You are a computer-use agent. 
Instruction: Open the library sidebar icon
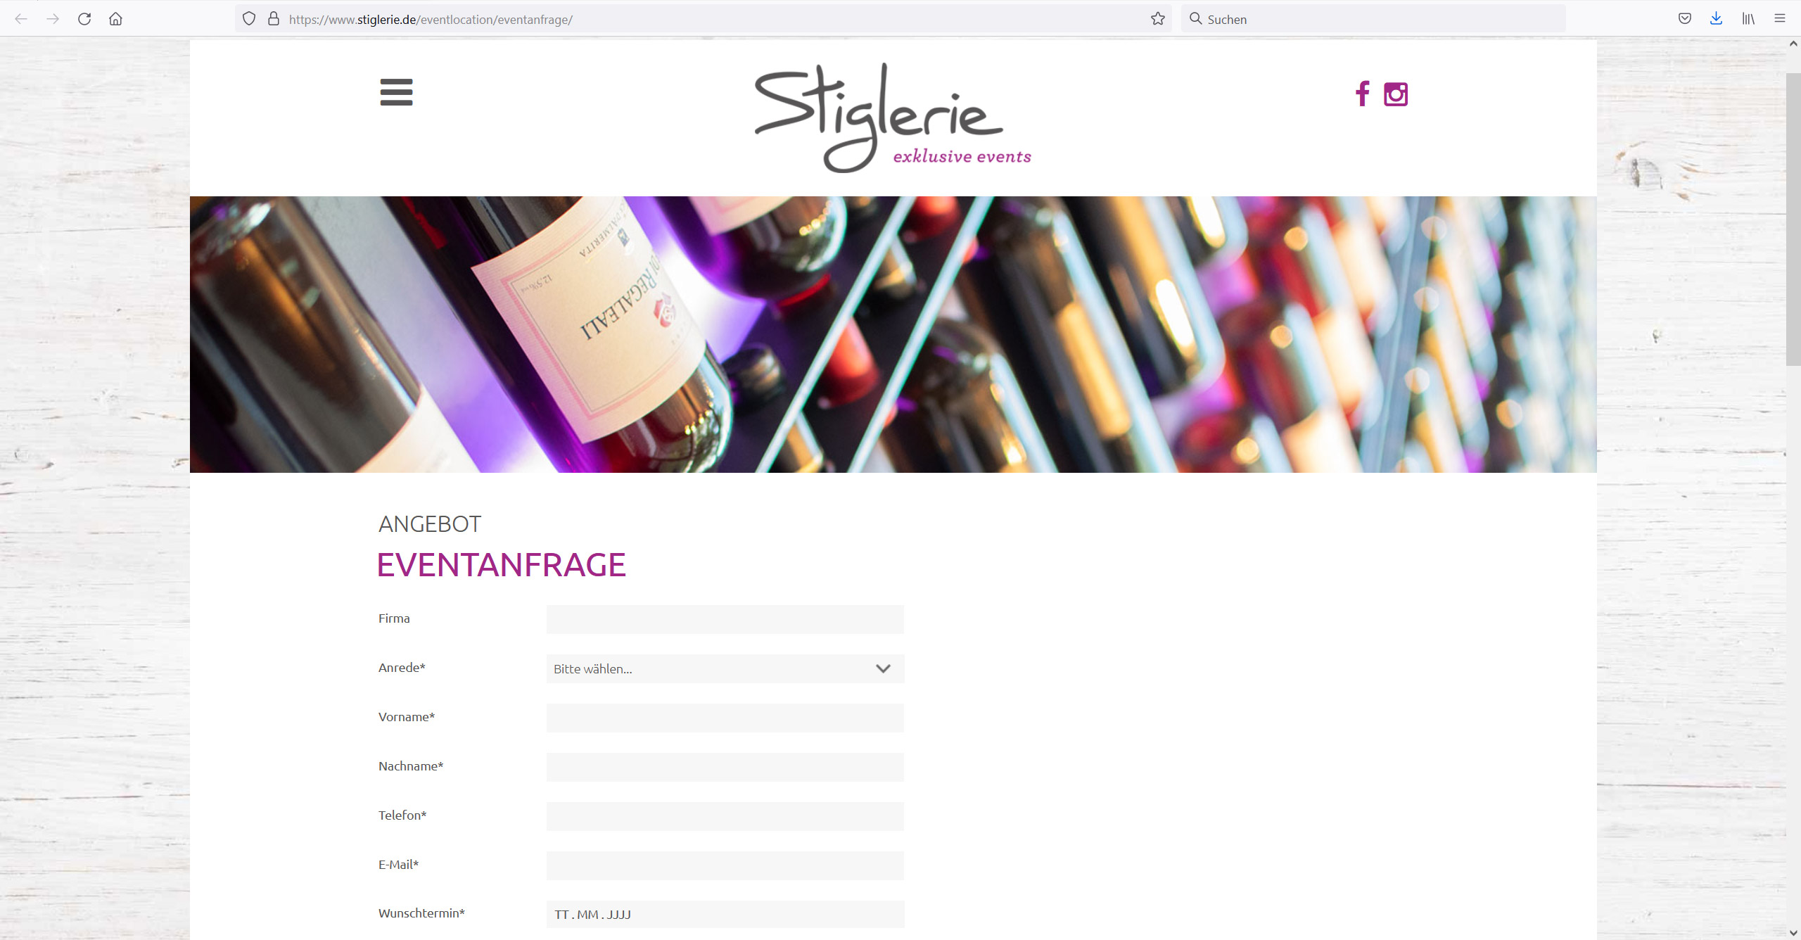coord(1748,19)
